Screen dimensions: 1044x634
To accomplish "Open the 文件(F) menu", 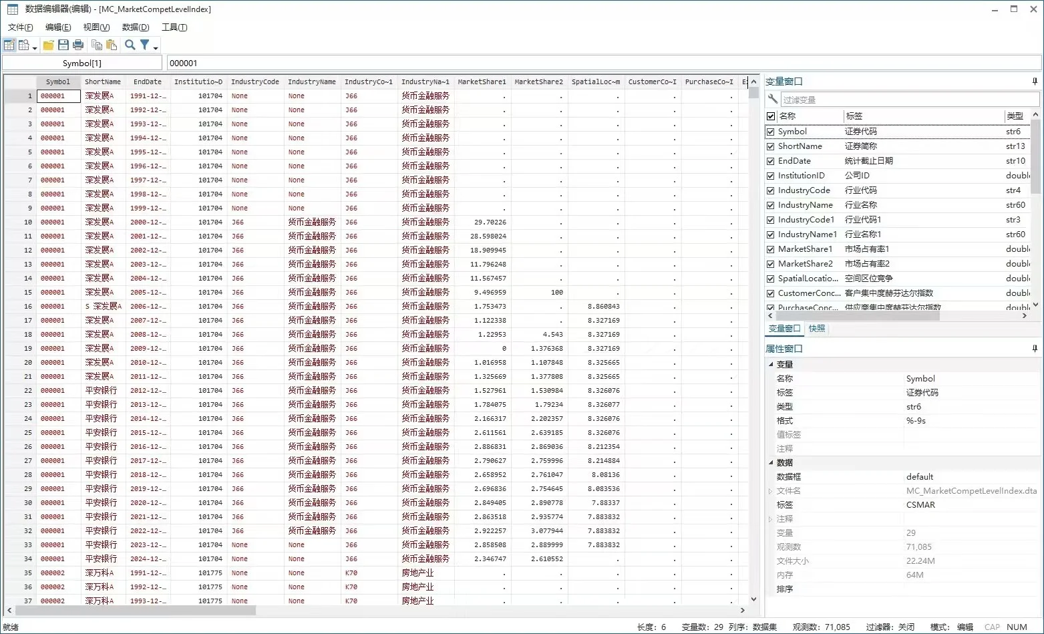I will 21,27.
